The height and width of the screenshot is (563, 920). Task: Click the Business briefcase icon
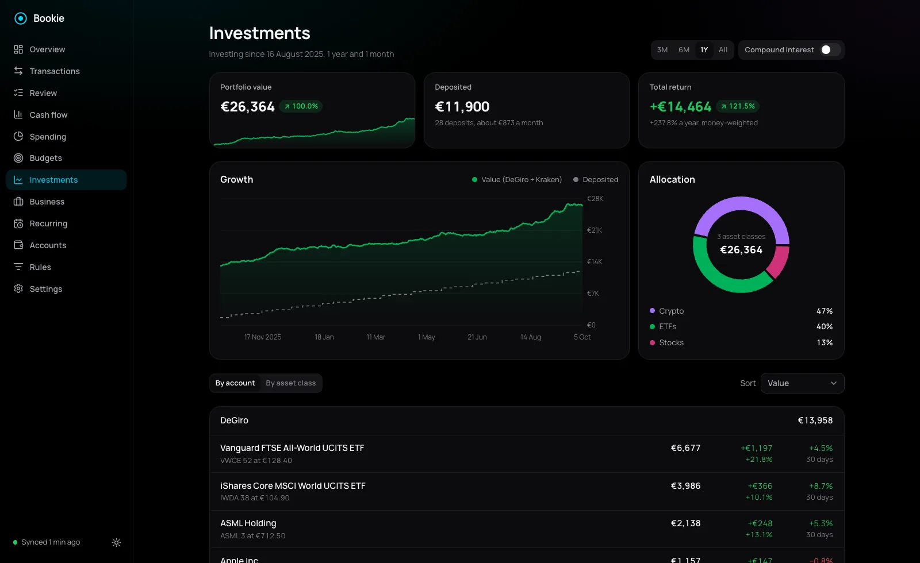[18, 202]
